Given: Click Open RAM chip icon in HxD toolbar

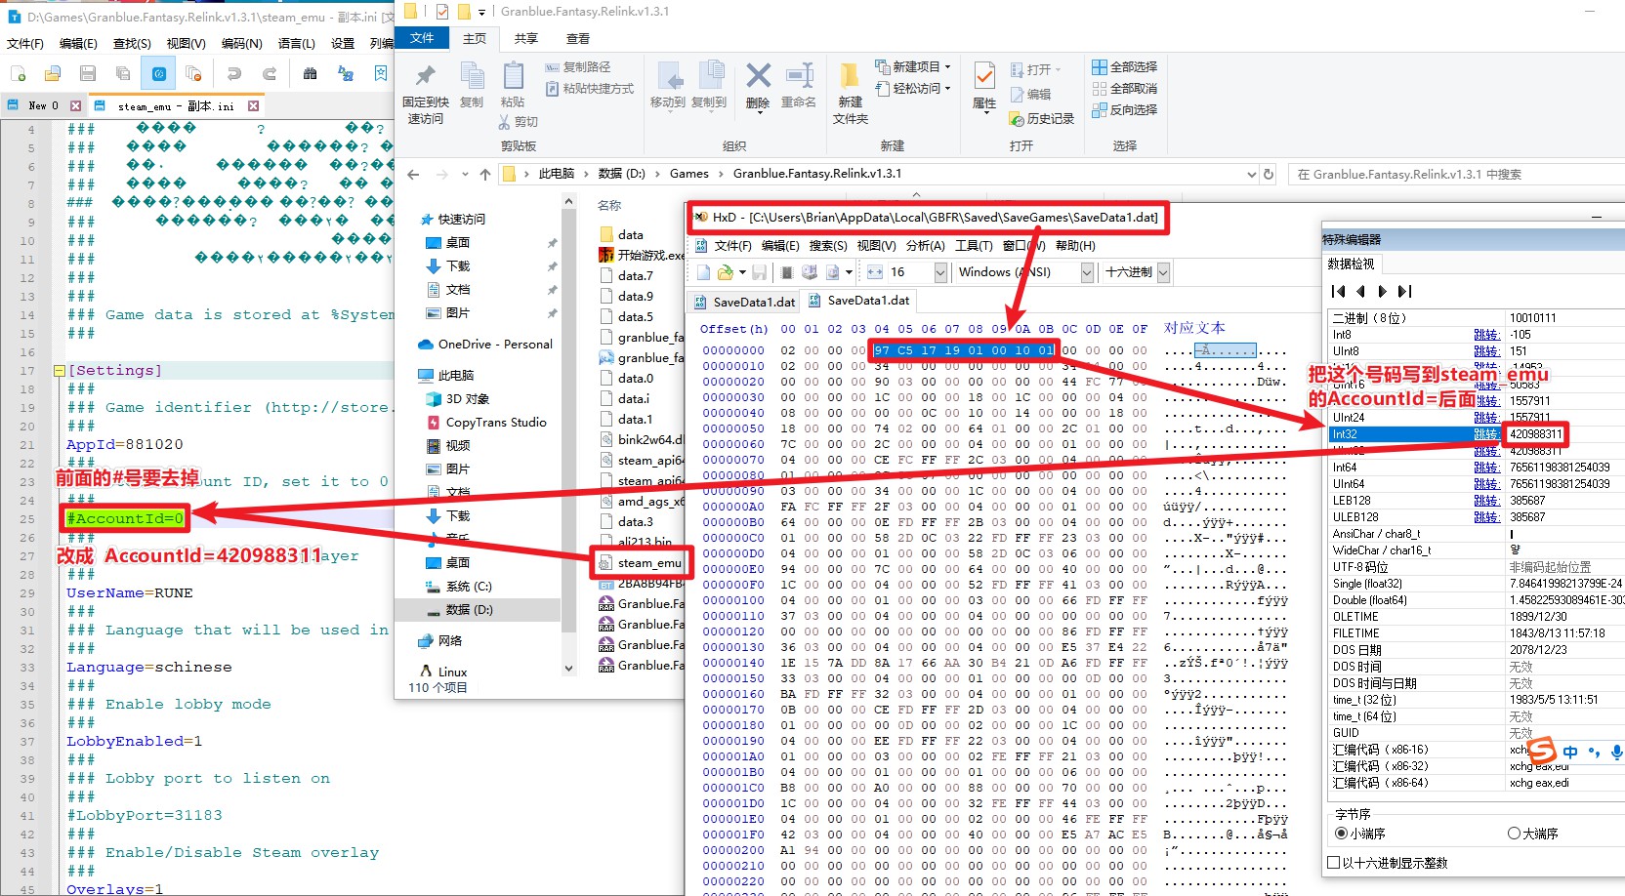Looking at the screenshot, I should pyautogui.click(x=787, y=271).
